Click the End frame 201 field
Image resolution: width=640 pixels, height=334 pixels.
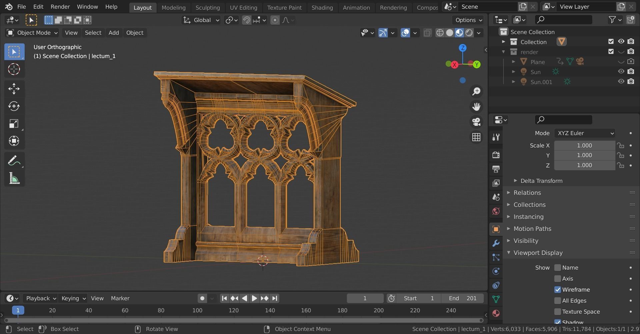click(463, 298)
